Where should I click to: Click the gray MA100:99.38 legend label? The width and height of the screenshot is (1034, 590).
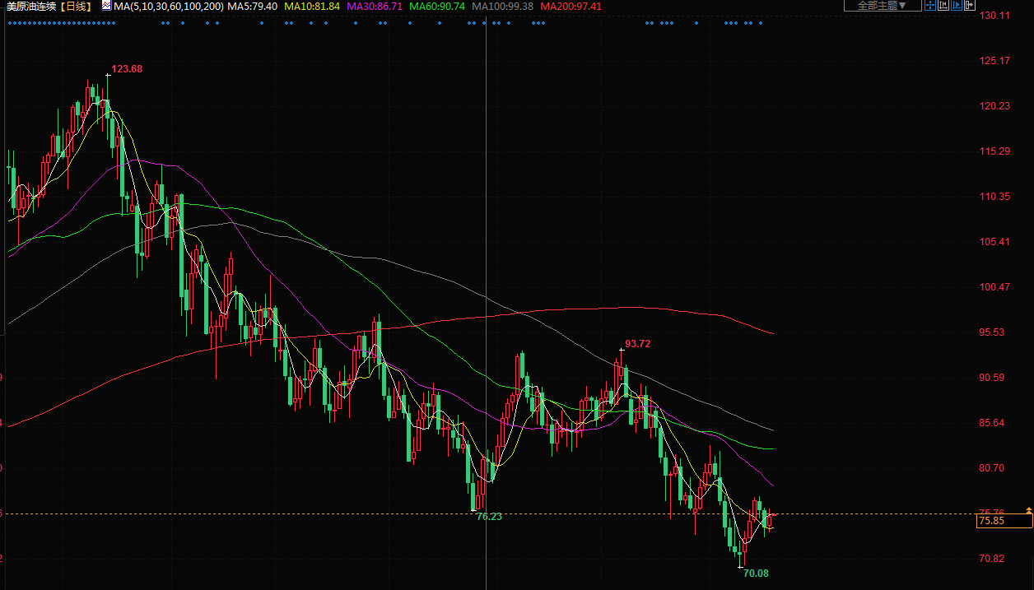tap(502, 6)
